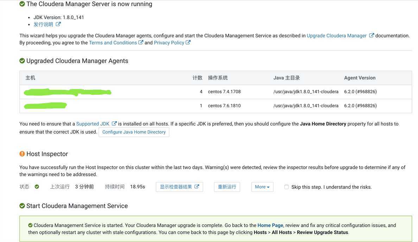The height and width of the screenshot is (242, 418).
Task: Expand the More dropdown
Action: (262, 187)
